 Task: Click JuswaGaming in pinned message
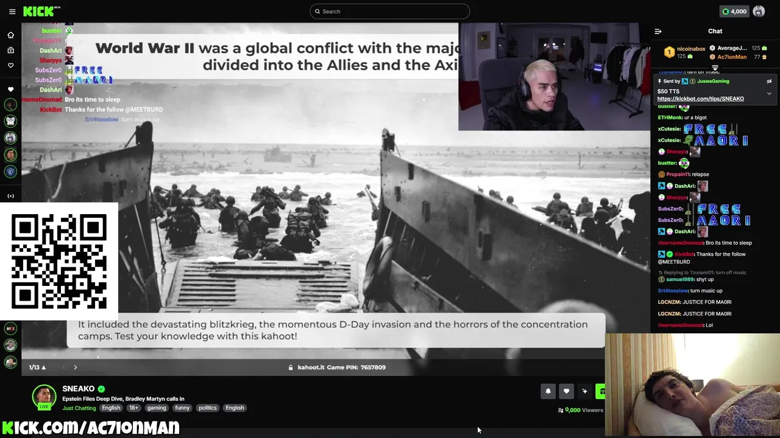712,81
